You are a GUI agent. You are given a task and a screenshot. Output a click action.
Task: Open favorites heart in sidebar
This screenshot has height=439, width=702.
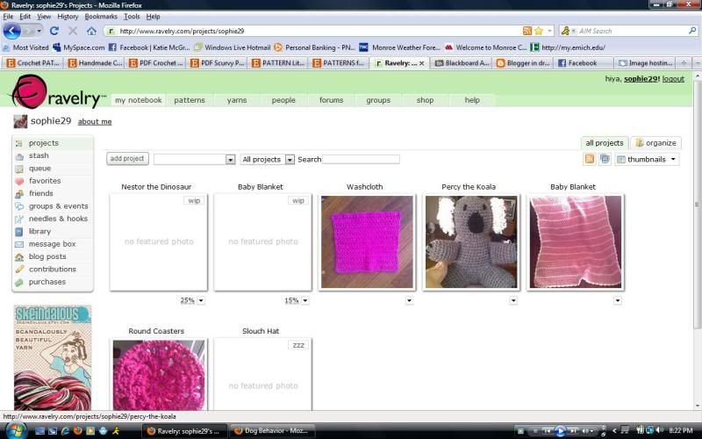pos(20,181)
